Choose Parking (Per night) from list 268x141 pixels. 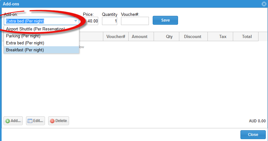coord(23,36)
